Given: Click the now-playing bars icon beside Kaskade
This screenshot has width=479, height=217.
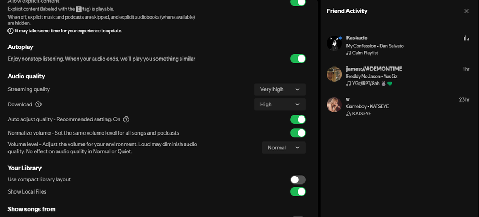Looking at the screenshot, I should [466, 38].
